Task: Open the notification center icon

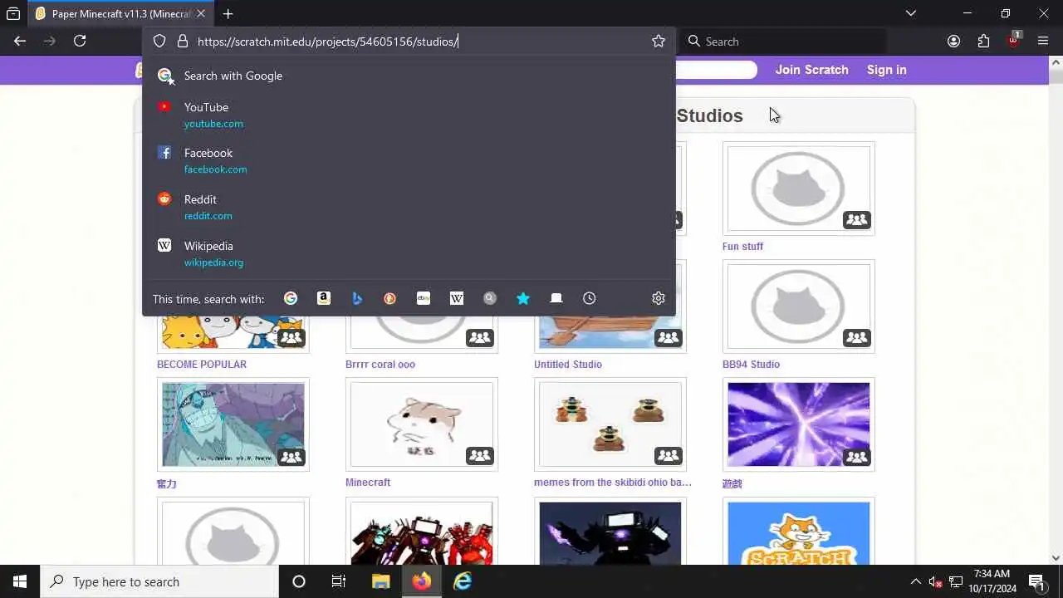Action: click(x=1036, y=581)
